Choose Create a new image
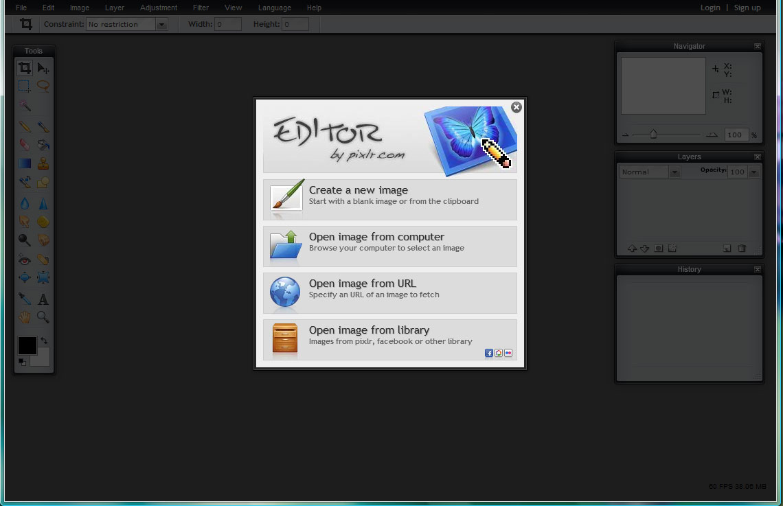The image size is (783, 506). click(390, 200)
